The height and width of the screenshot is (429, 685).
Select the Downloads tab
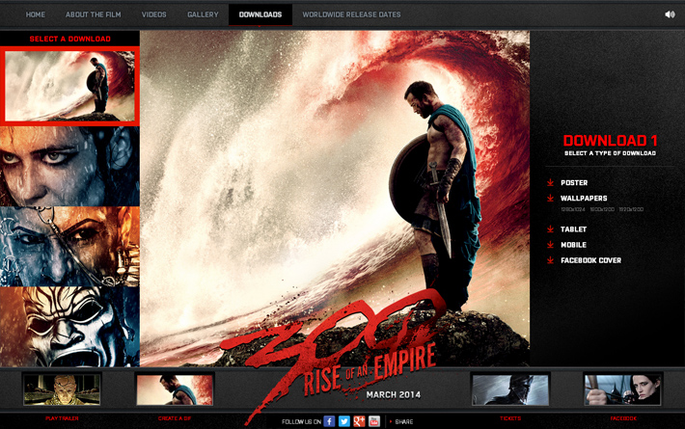[x=260, y=14]
